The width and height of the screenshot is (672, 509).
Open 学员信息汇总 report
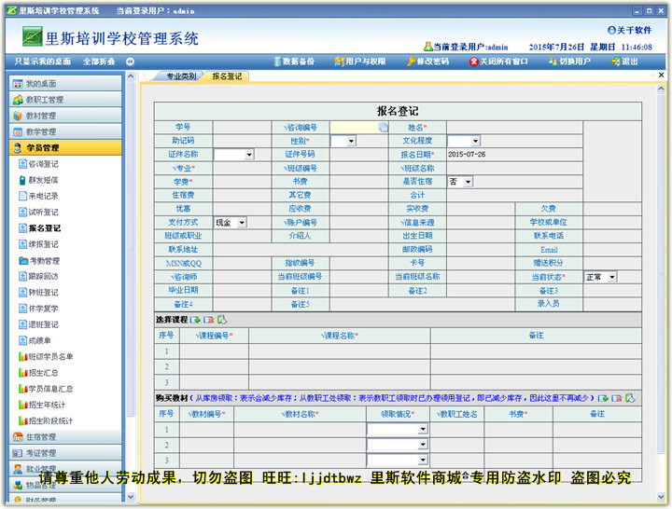(46, 389)
